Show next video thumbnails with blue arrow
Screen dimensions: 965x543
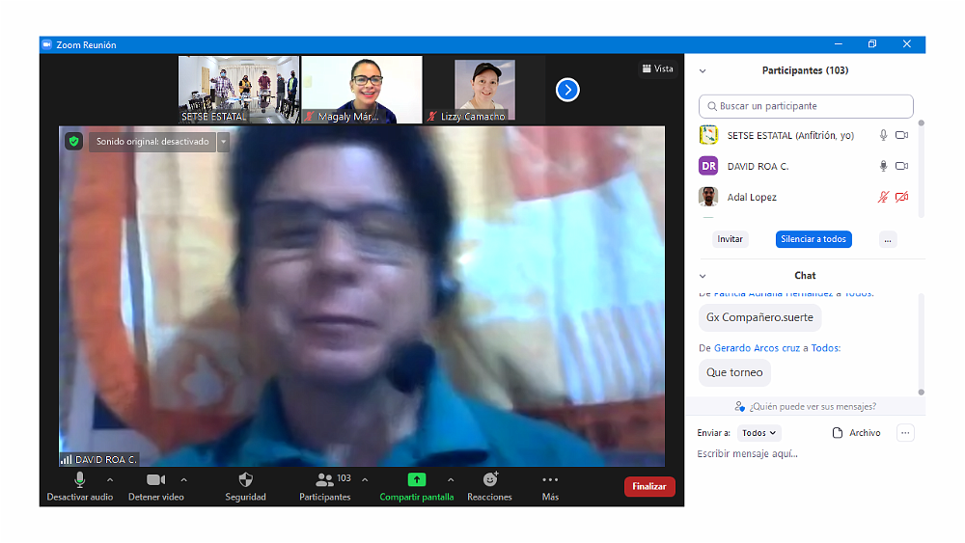tap(567, 90)
